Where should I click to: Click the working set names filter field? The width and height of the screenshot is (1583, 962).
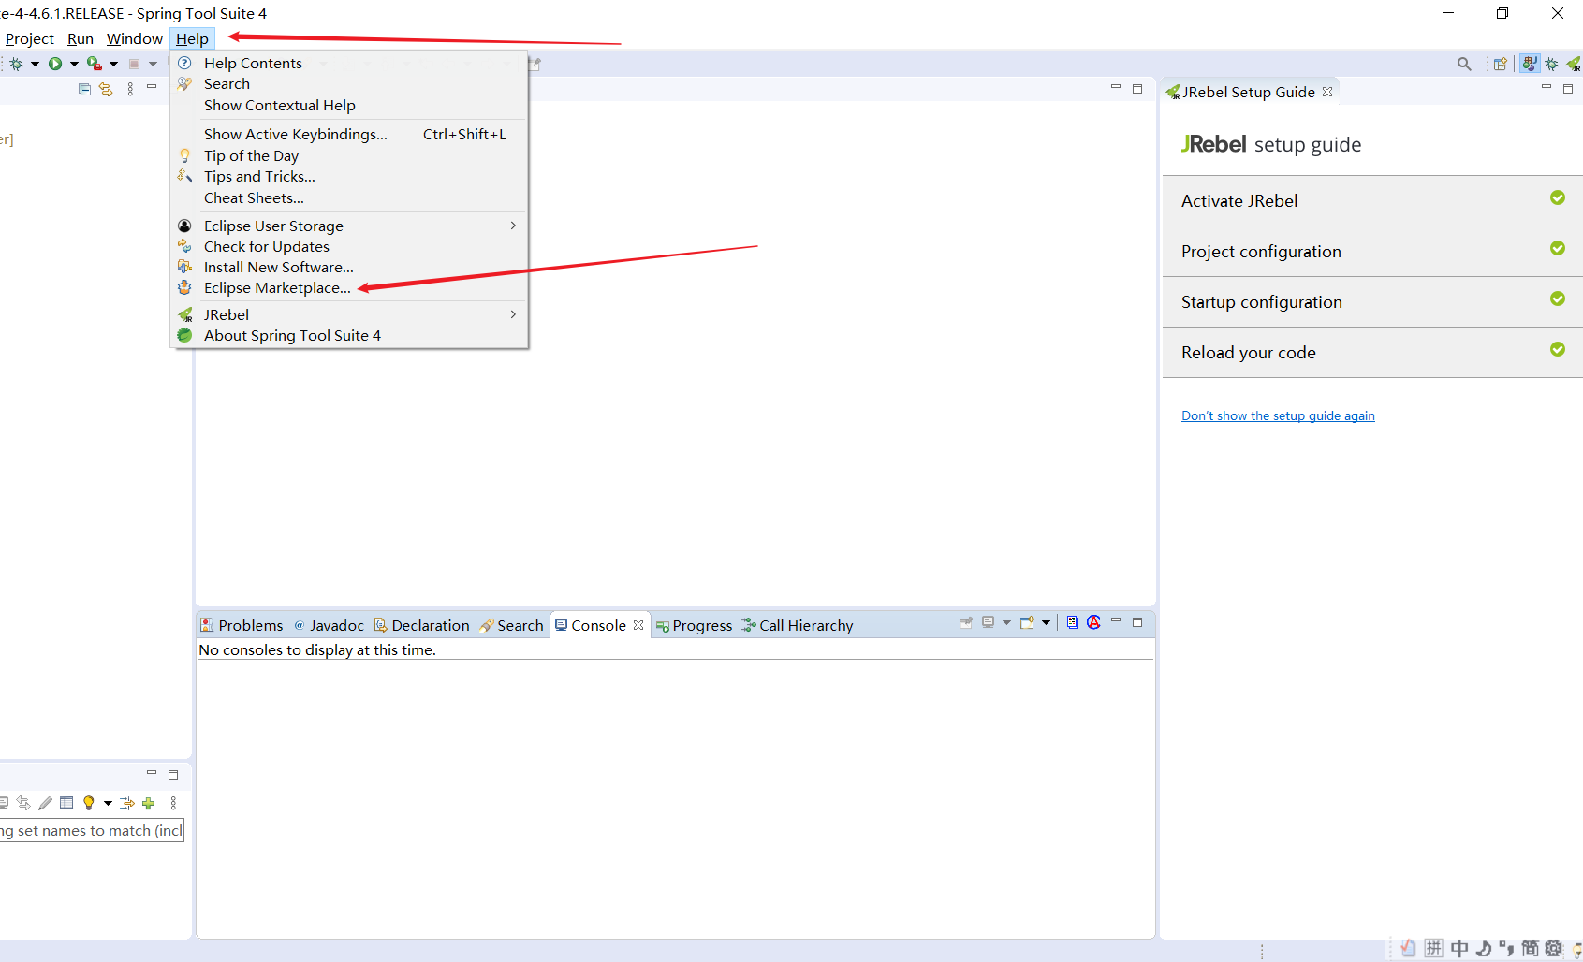92,830
